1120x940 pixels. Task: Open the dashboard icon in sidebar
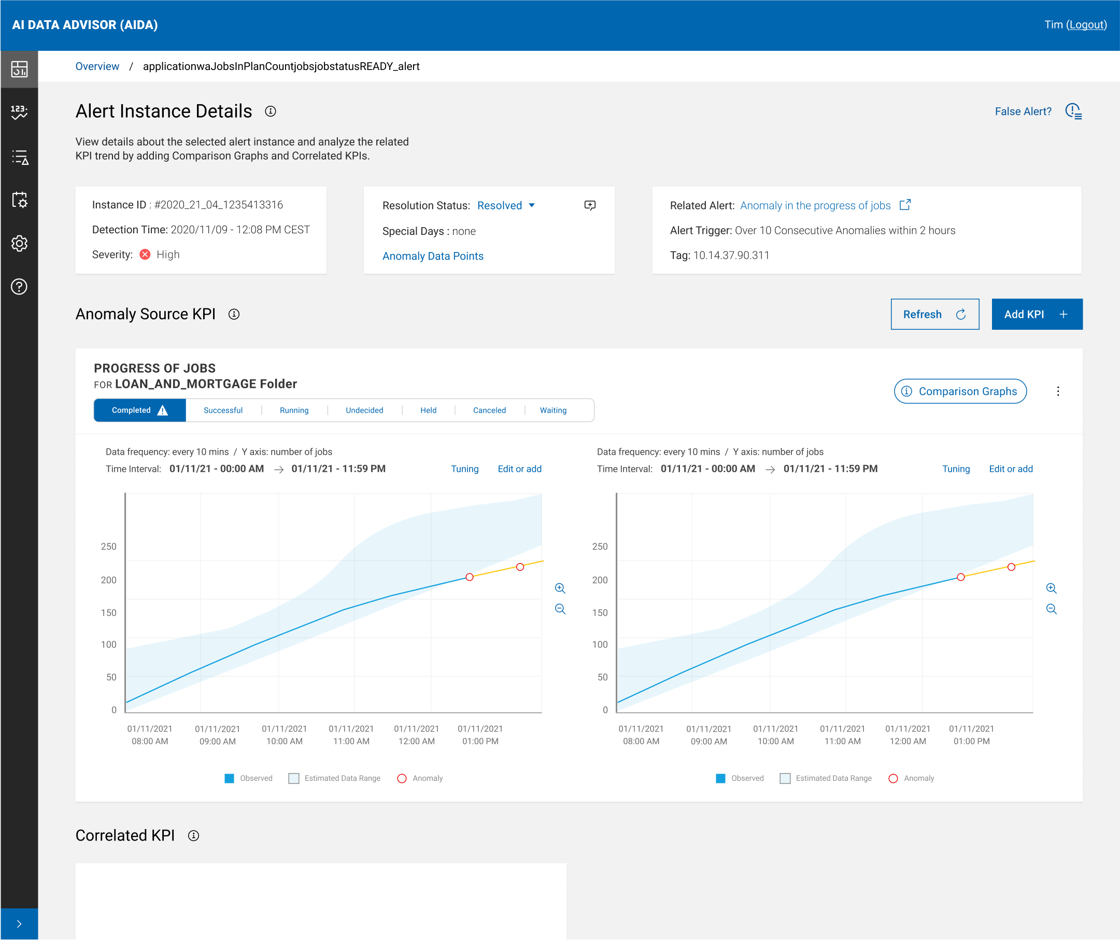[19, 69]
